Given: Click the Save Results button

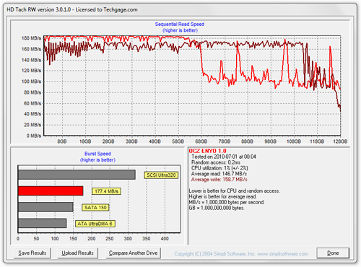Looking at the screenshot, I should (32, 253).
